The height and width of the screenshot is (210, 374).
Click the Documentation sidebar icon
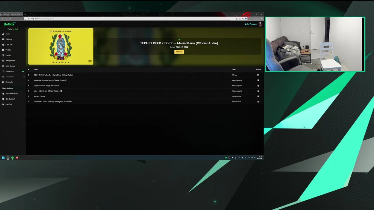click(x=3, y=94)
